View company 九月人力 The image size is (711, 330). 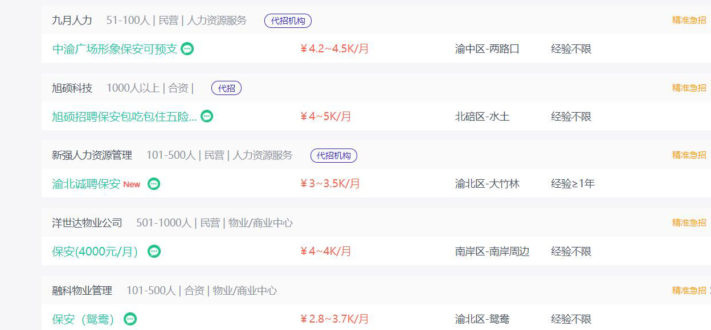(72, 20)
